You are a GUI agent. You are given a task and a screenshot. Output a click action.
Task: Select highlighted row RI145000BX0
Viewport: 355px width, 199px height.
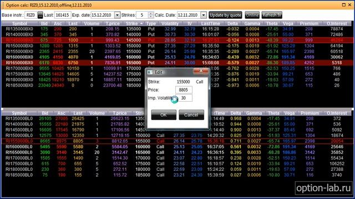(x=176, y=40)
